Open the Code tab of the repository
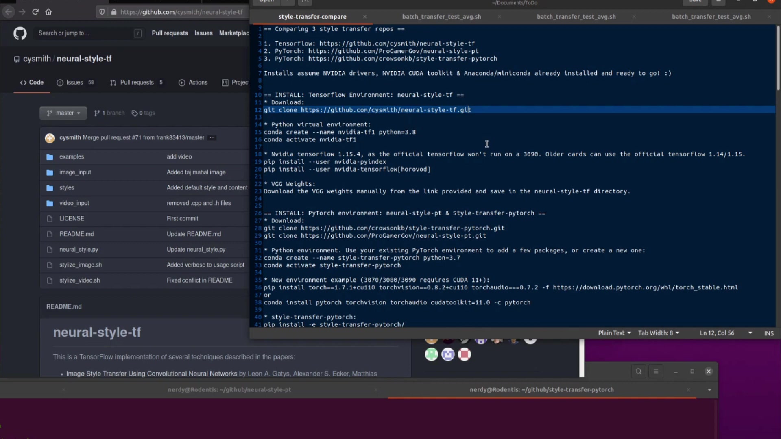Viewport: 781px width, 439px height. tap(32, 83)
